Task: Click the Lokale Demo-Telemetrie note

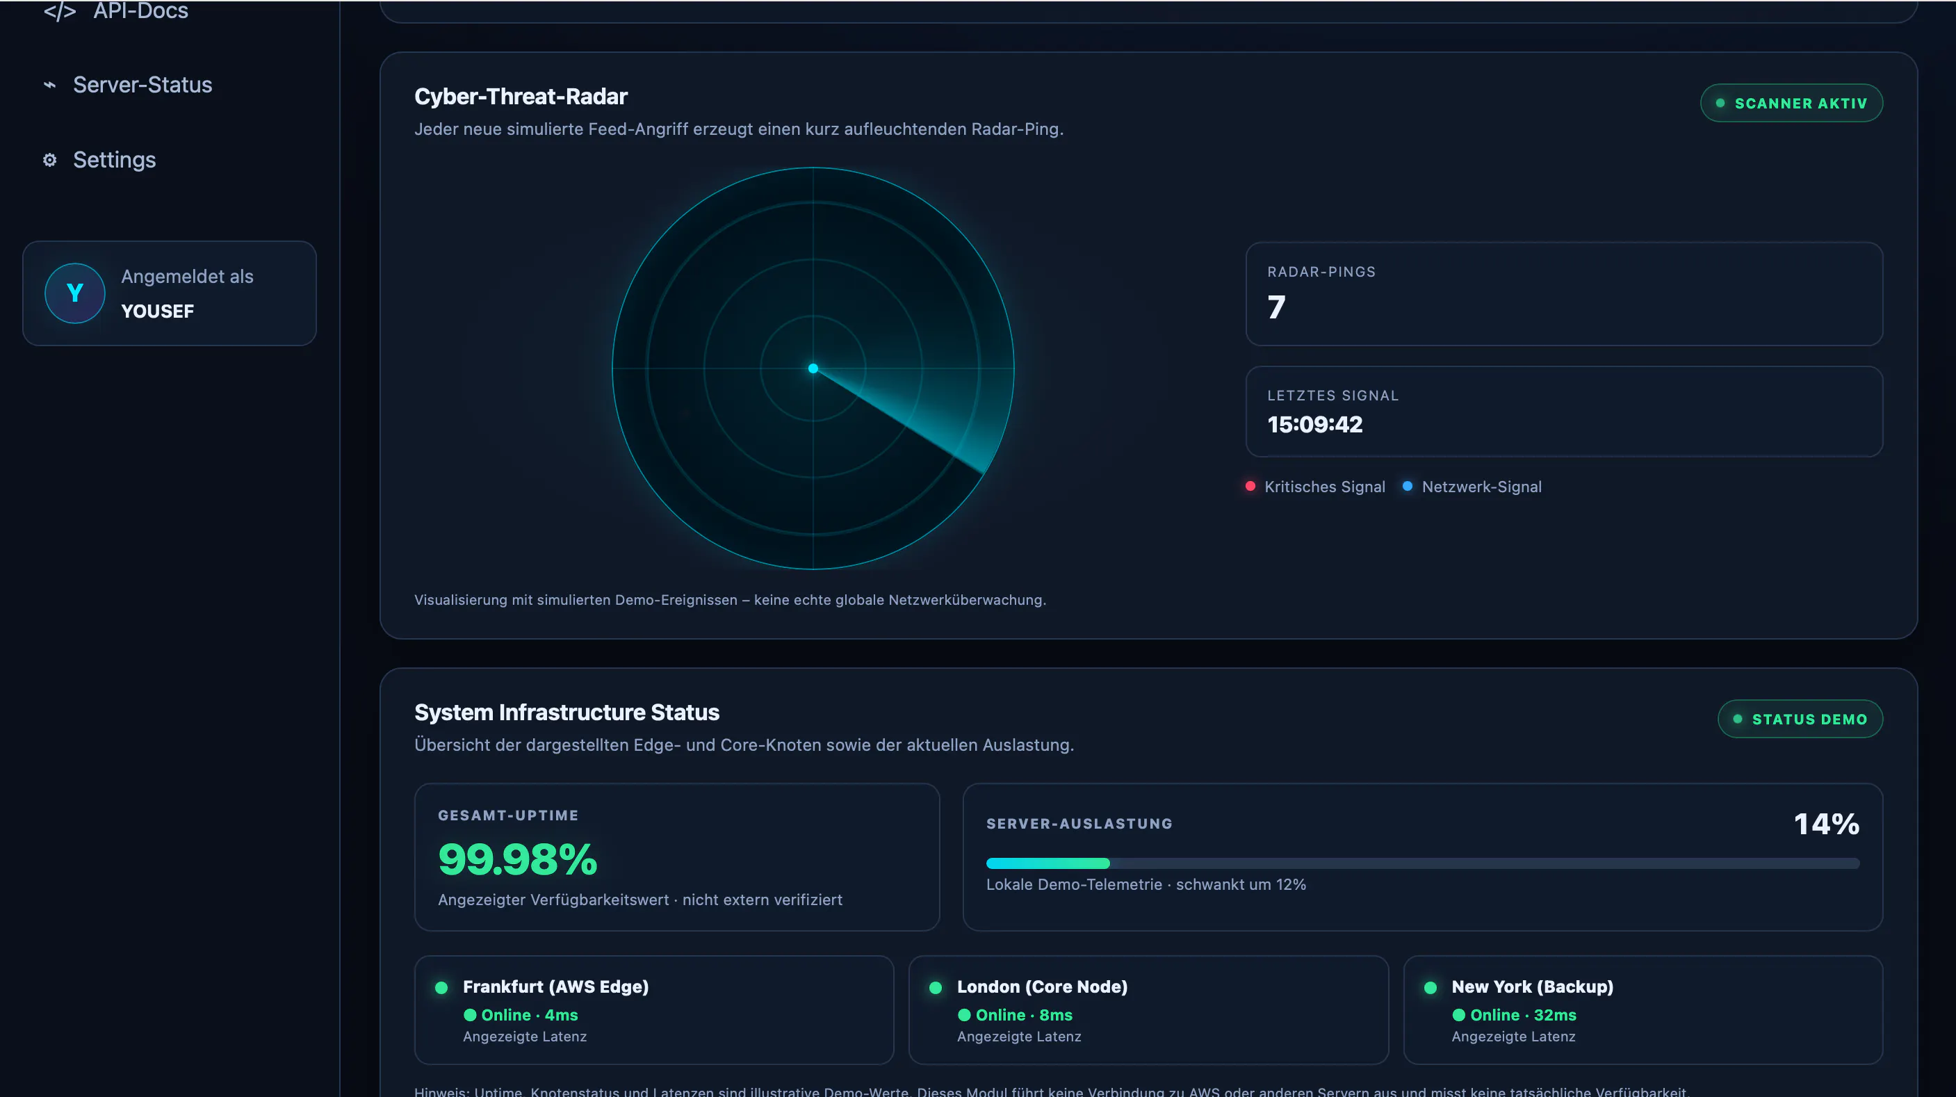Action: click(1146, 884)
